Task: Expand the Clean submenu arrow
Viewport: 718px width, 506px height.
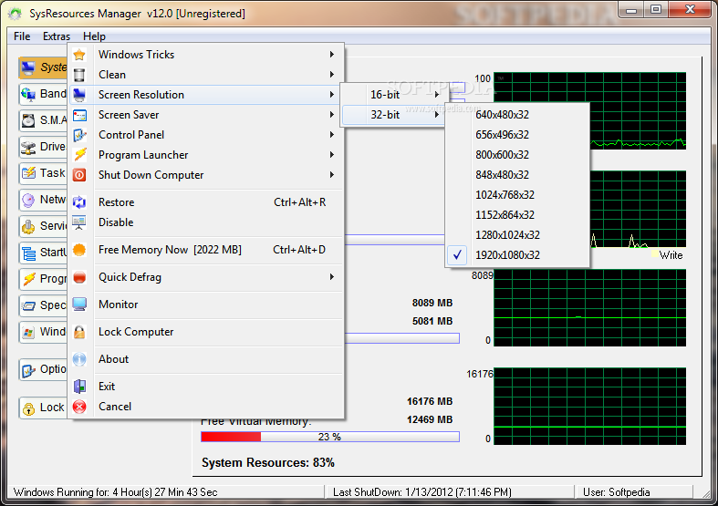Action: point(331,75)
